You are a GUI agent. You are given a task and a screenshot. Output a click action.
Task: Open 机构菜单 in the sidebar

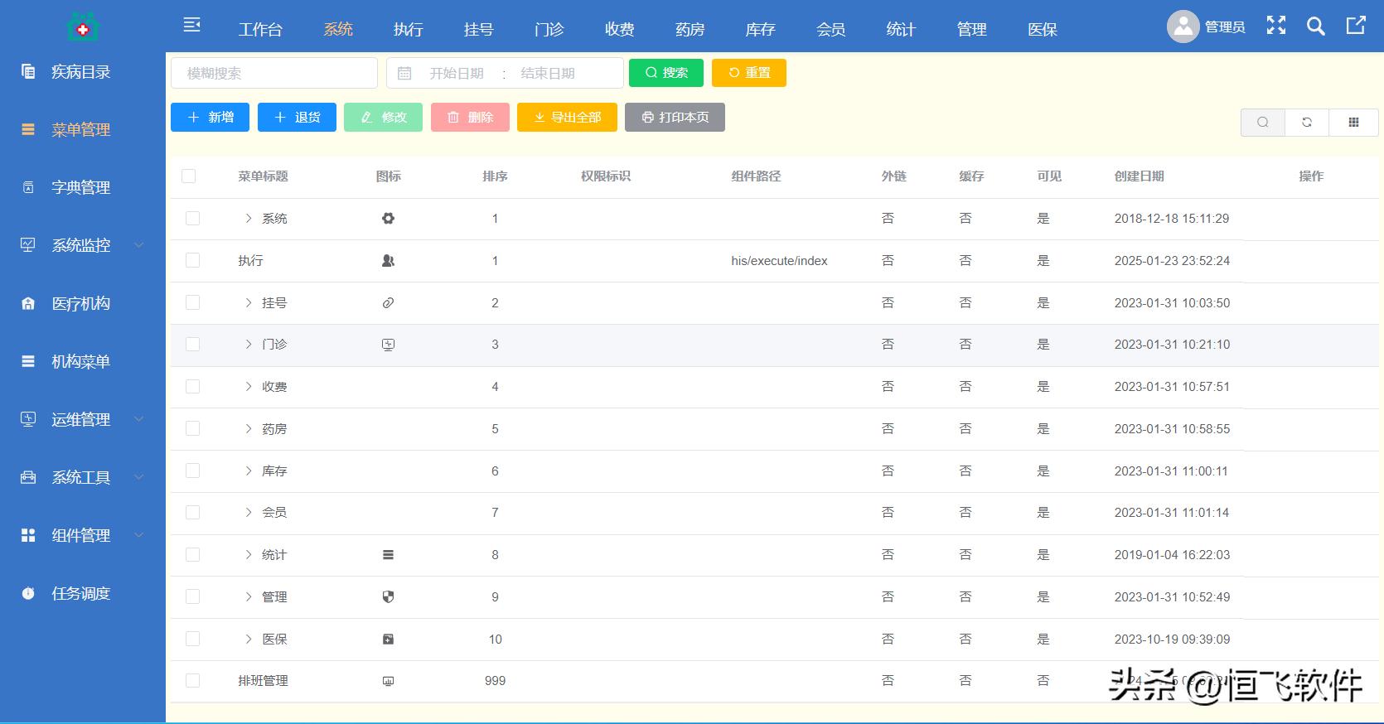(81, 362)
